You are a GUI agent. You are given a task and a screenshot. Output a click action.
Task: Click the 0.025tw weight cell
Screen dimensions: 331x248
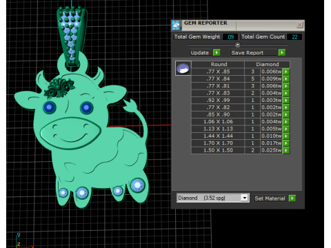[x=271, y=150]
